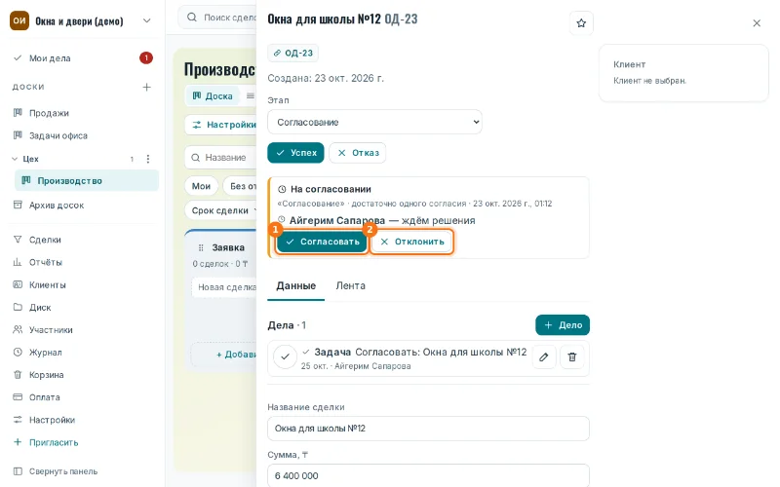Open the Цех three-dot menu
The width and height of the screenshot is (780, 487).
point(148,159)
